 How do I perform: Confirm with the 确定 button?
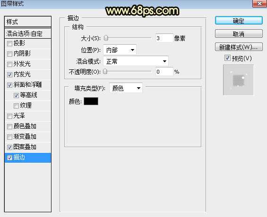click(x=239, y=21)
